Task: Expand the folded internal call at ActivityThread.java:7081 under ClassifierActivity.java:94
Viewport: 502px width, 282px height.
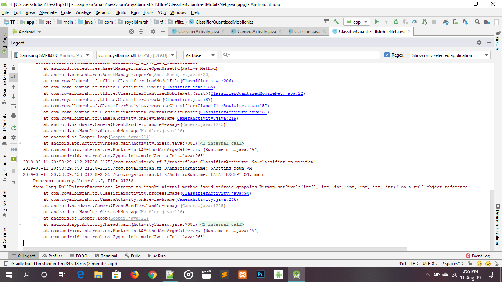Action: point(21,224)
